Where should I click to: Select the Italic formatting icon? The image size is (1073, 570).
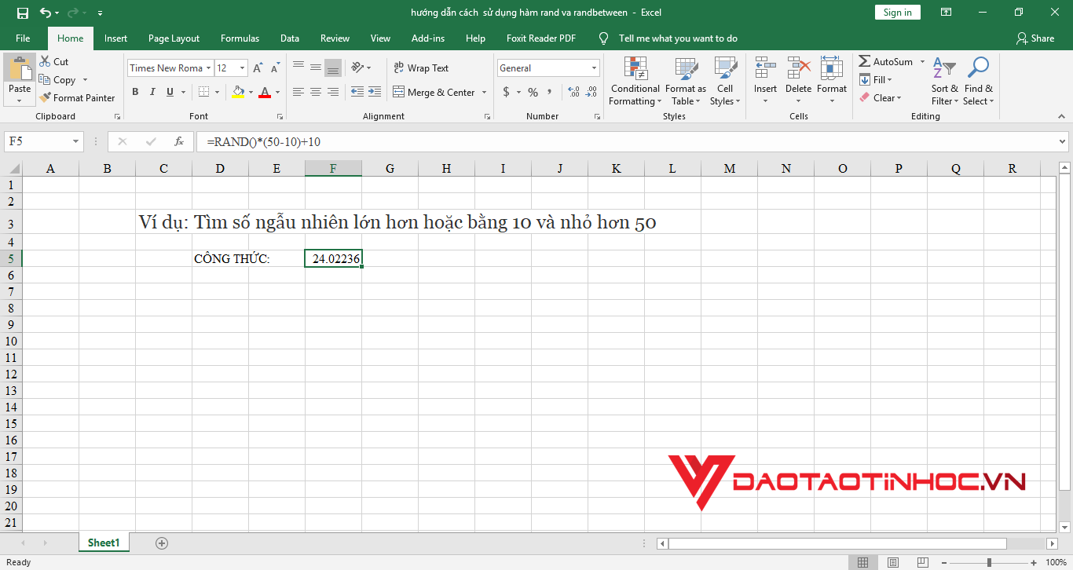coord(152,92)
